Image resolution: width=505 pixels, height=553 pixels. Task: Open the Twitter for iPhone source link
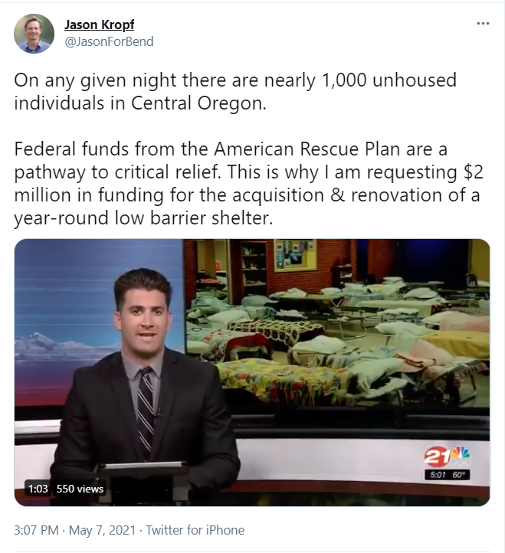[195, 530]
